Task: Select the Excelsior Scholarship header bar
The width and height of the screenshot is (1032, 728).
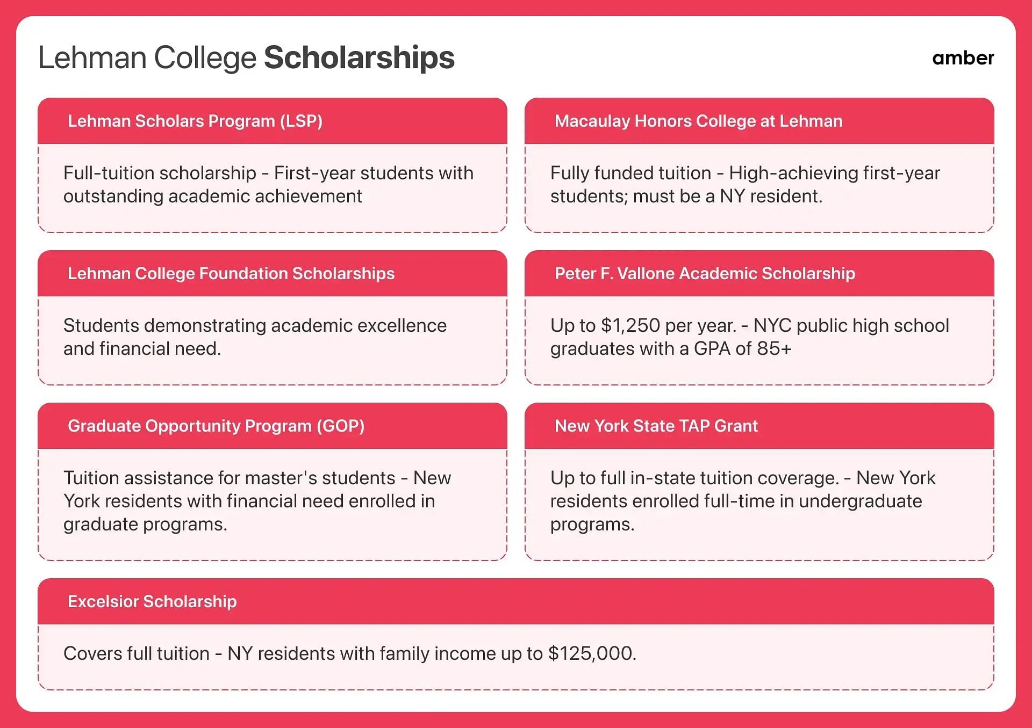Action: [516, 601]
